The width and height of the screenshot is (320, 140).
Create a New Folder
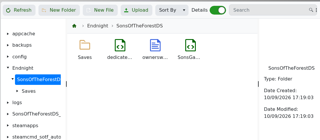[x=59, y=10]
